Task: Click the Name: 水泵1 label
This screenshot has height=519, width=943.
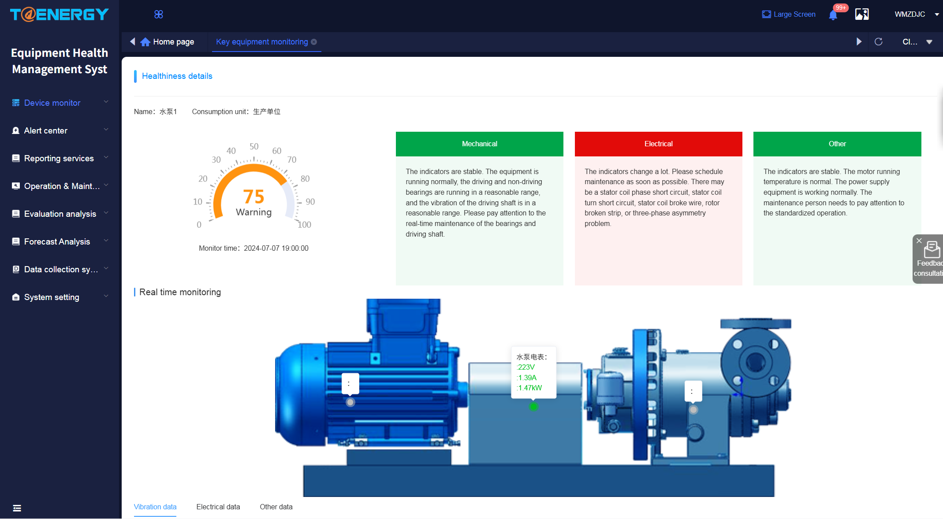Action: (156, 112)
